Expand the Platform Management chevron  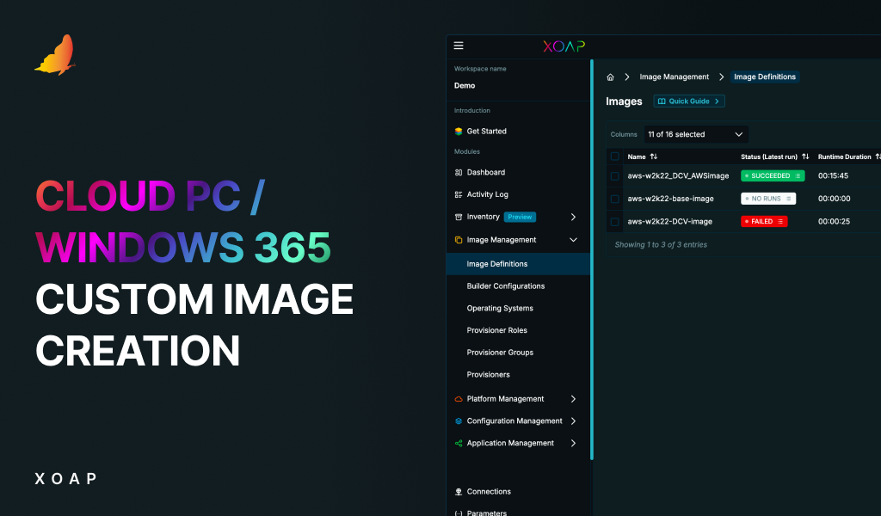click(x=573, y=399)
